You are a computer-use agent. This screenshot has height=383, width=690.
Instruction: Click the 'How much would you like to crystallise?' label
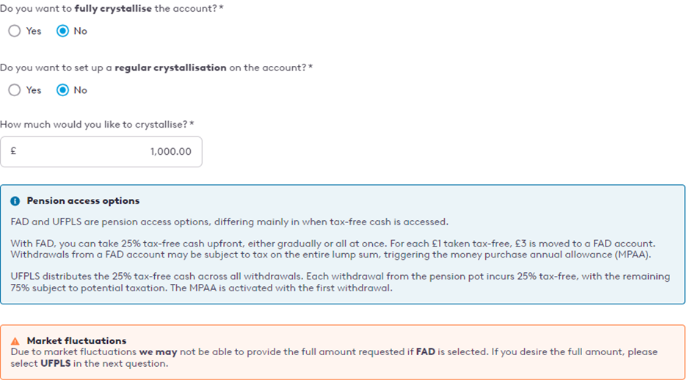point(97,125)
